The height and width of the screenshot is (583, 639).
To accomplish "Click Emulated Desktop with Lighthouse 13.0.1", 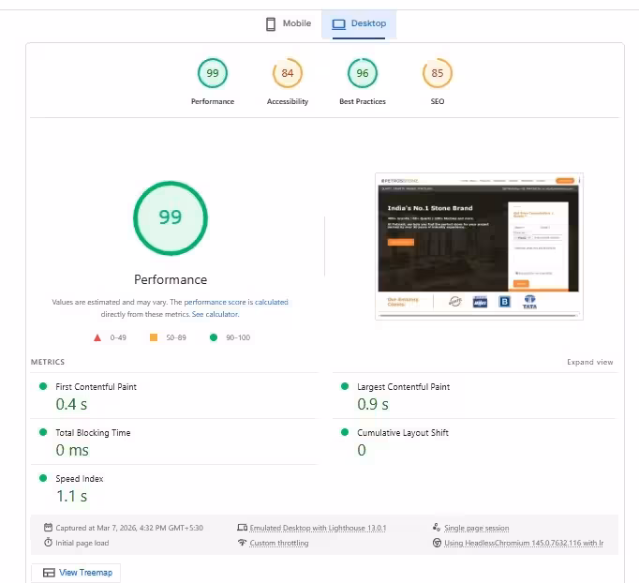I will tap(318, 528).
